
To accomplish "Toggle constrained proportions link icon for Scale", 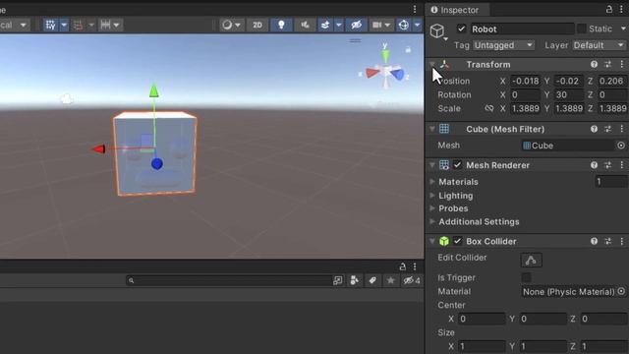I will (x=488, y=108).
